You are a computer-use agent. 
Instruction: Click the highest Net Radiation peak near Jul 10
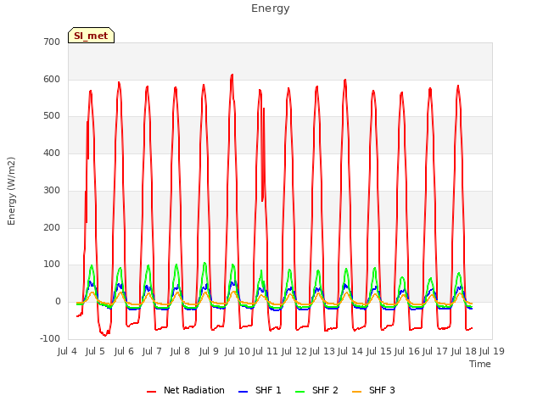232,75
